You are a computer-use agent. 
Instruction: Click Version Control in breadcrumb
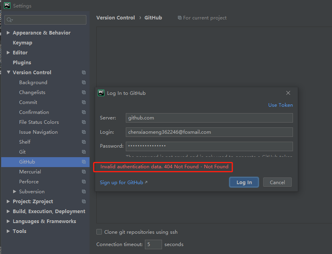click(x=115, y=18)
